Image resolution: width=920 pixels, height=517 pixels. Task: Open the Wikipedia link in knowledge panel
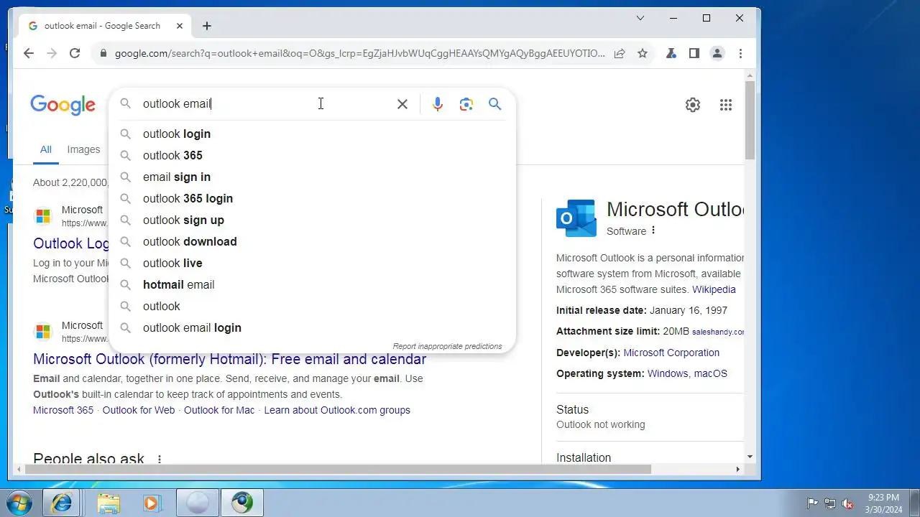[714, 289]
